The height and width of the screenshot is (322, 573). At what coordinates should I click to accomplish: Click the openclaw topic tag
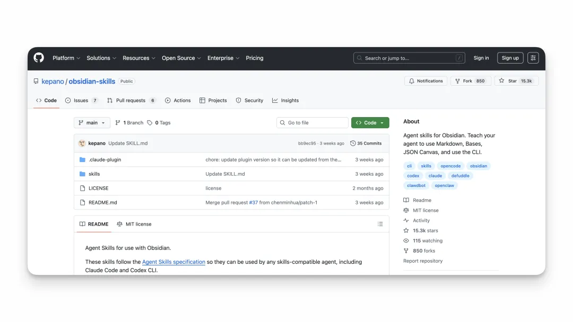[x=445, y=185]
